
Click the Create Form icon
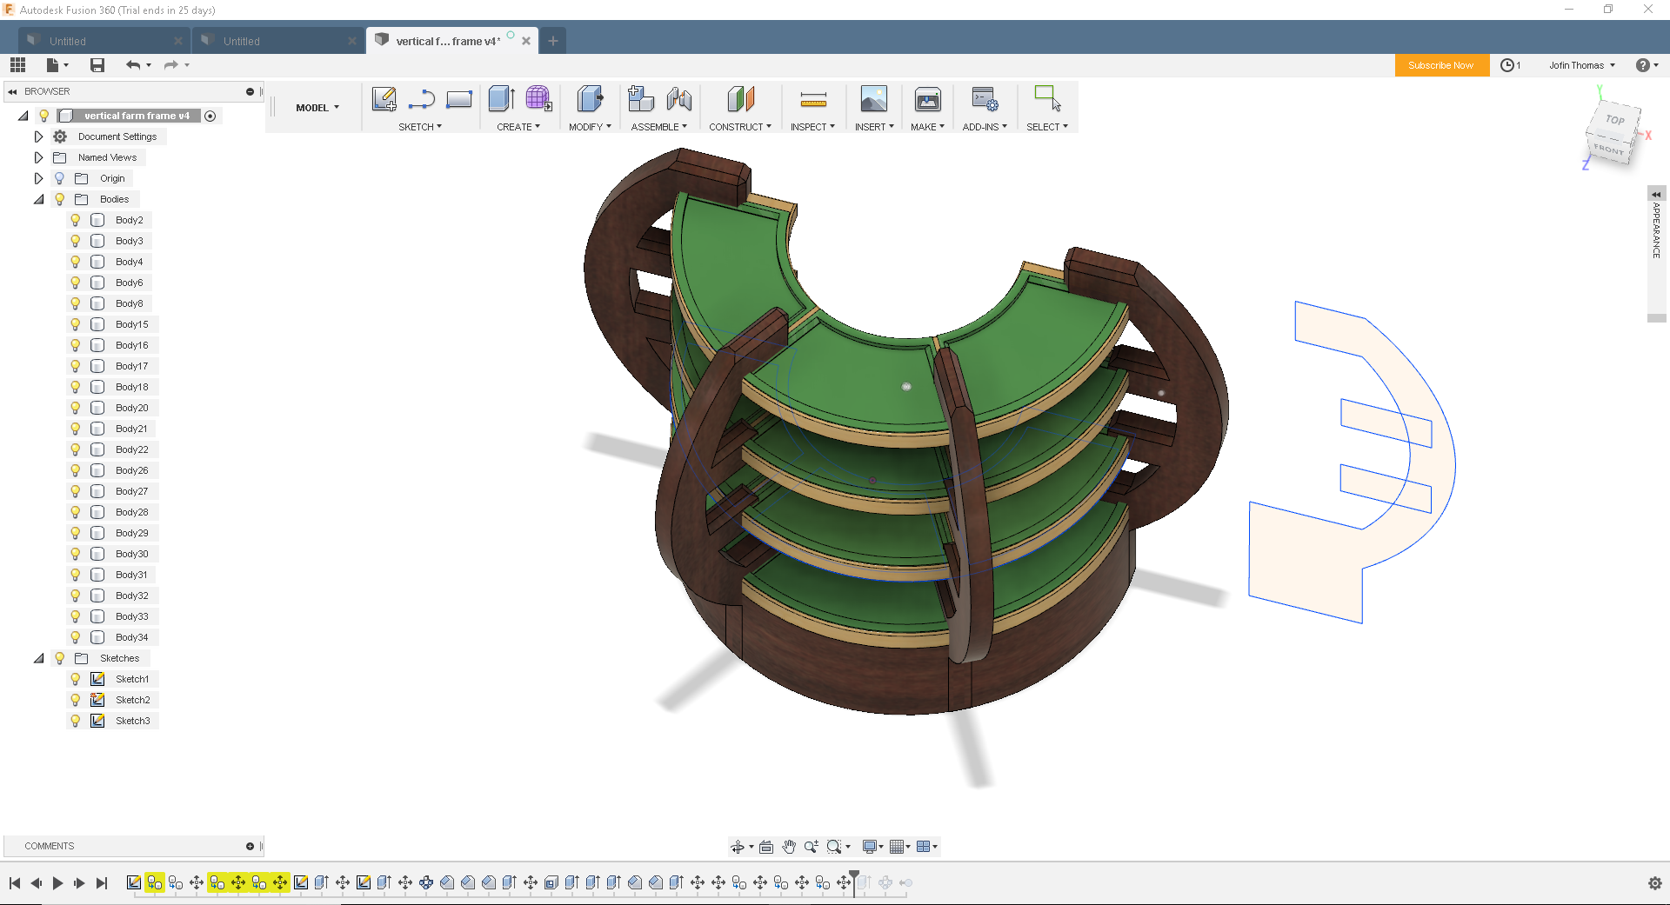[x=538, y=99]
